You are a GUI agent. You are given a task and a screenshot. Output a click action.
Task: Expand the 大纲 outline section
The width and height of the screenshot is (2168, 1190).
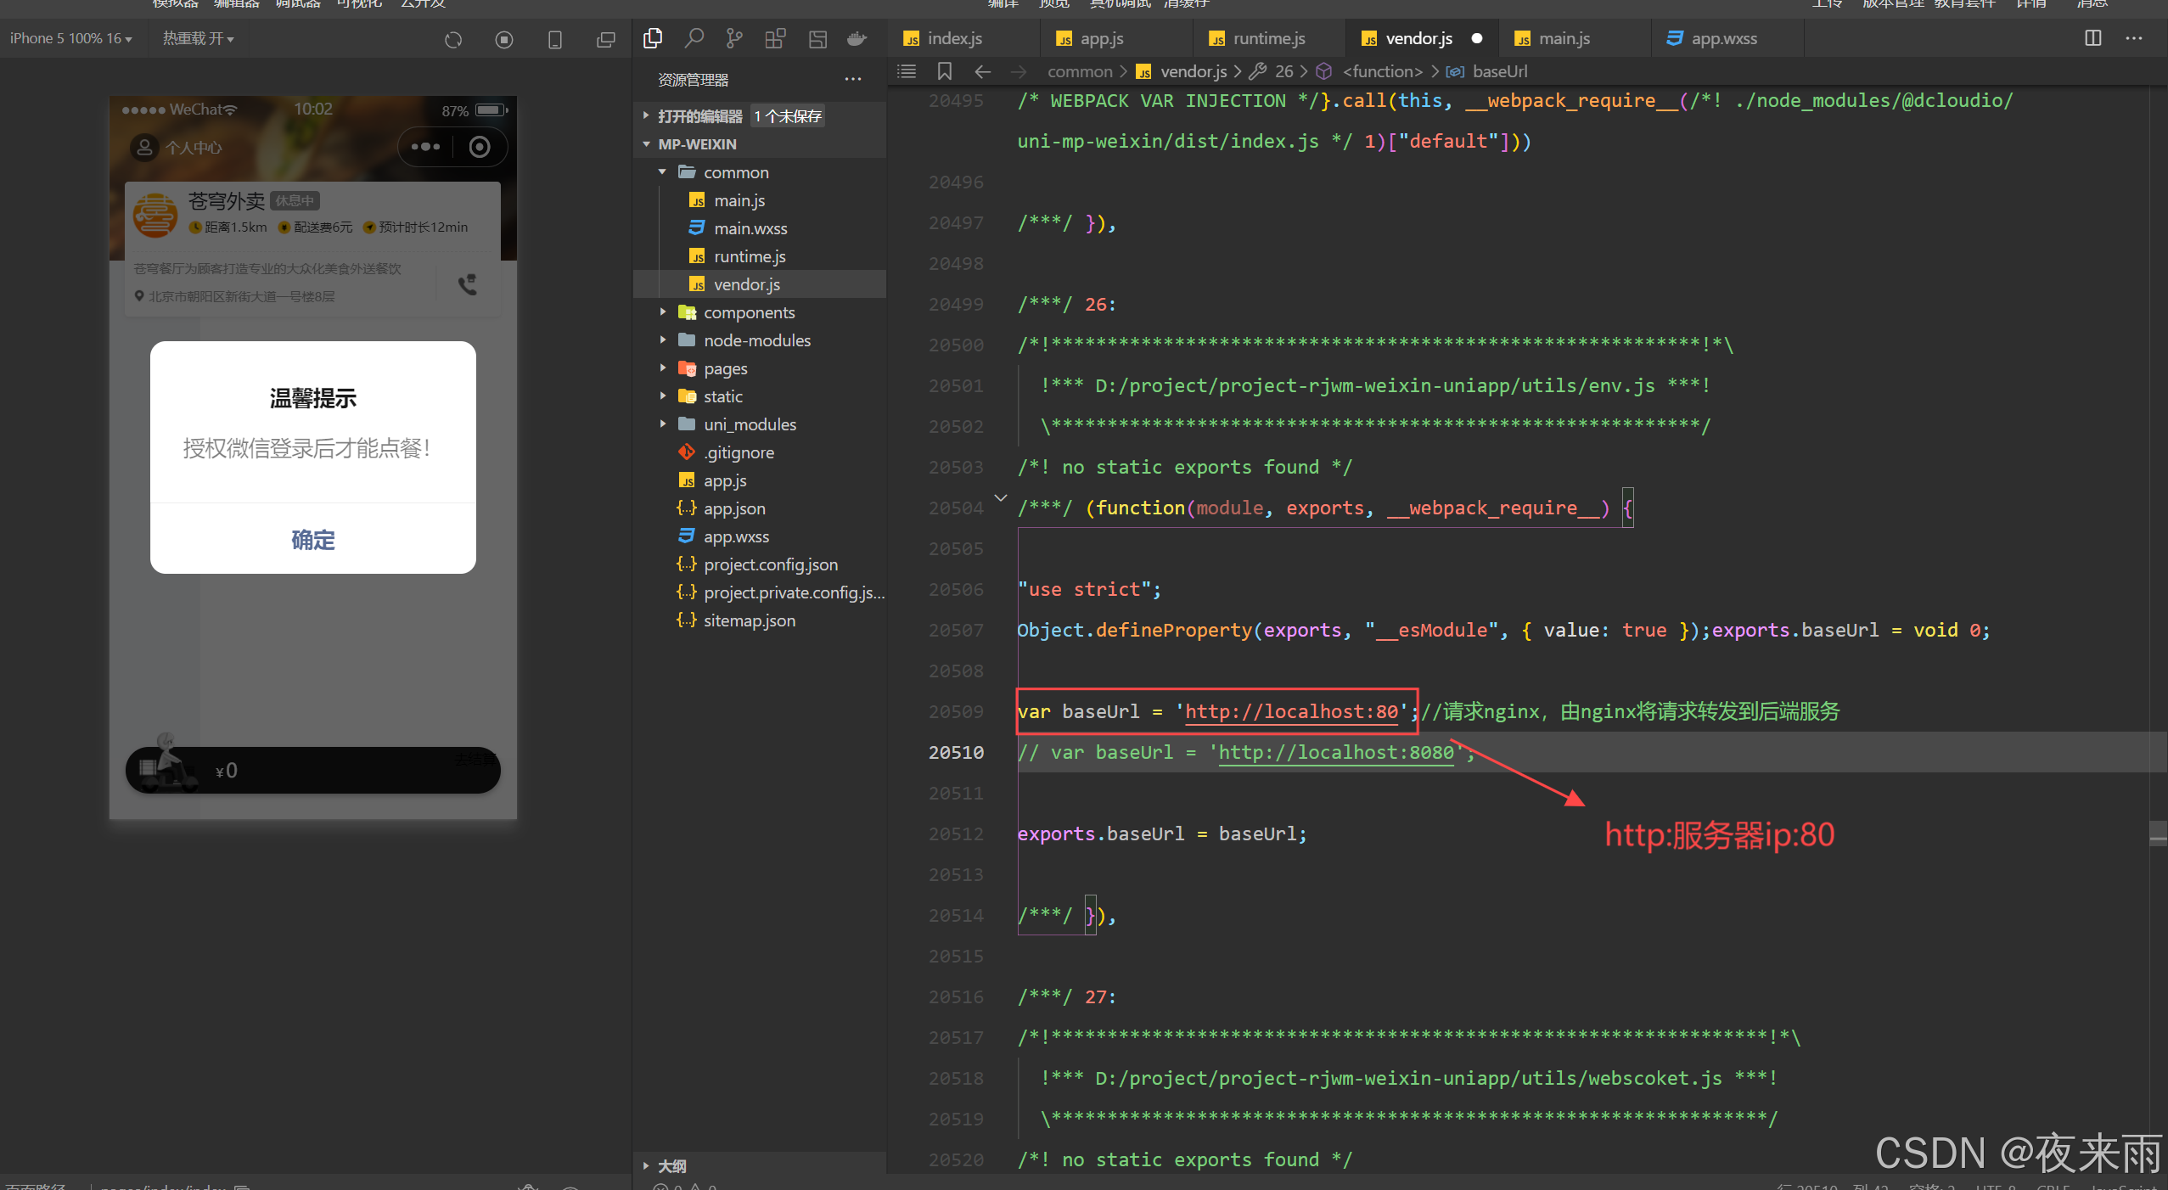point(671,1166)
